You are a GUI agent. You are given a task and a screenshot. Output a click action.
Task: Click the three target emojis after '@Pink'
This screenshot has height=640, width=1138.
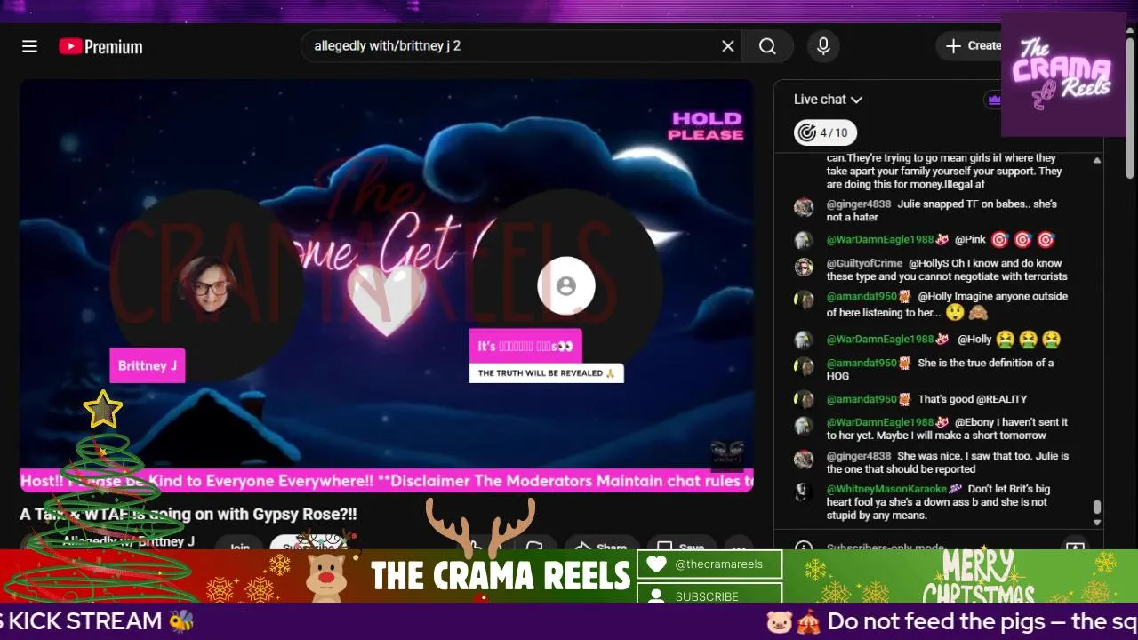(1022, 240)
